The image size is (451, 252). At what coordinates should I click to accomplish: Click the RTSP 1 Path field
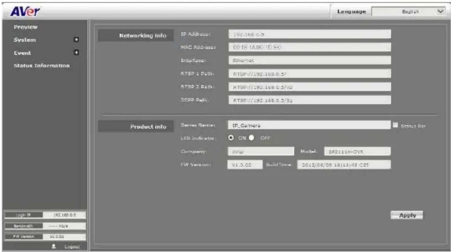pyautogui.click(x=309, y=73)
